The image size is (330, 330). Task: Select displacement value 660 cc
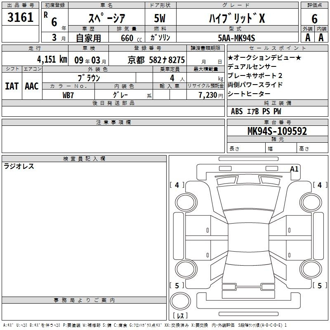point(131,38)
